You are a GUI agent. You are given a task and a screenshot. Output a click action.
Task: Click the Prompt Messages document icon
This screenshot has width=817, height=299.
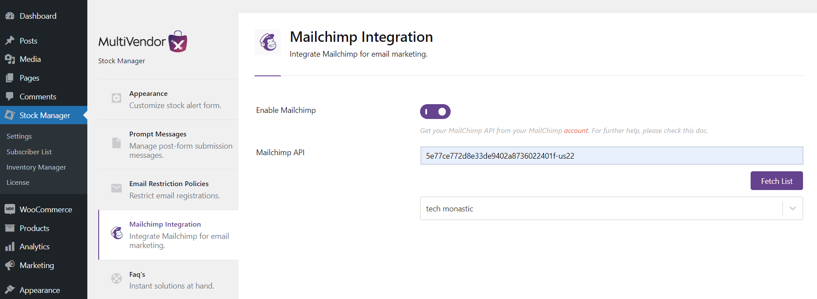click(x=117, y=143)
